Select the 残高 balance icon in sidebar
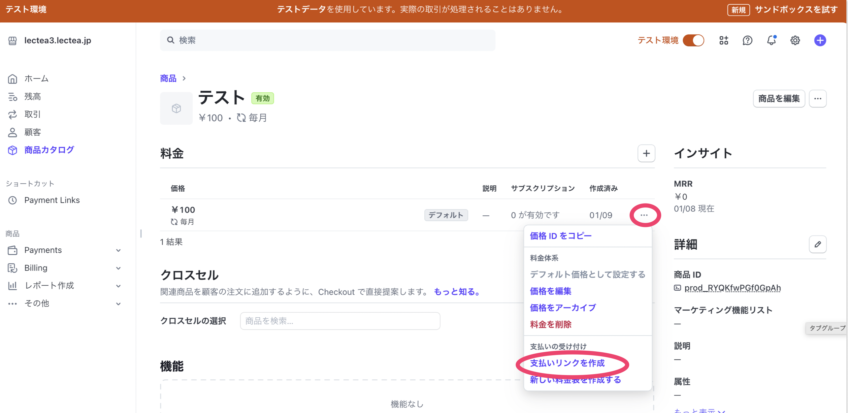848x413 pixels. coord(12,96)
